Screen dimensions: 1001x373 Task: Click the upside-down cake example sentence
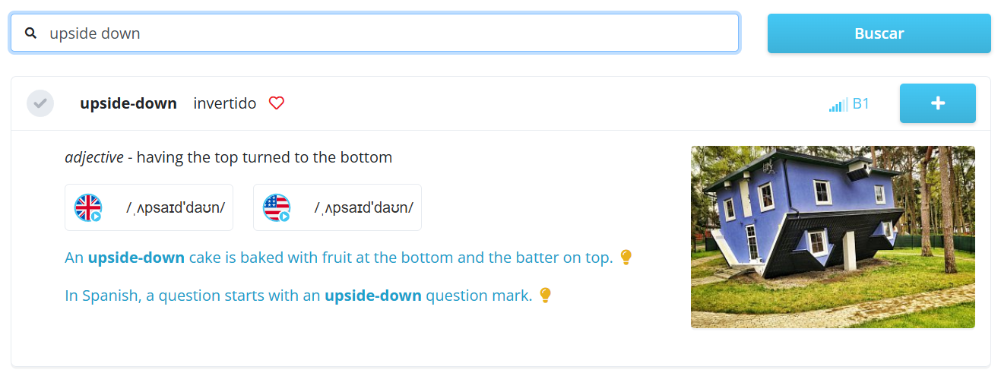click(338, 258)
